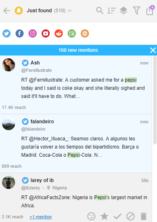The width and height of the screenshot is (157, 222).
Task: Open the +1 mention link
Action: pyautogui.click(x=41, y=217)
